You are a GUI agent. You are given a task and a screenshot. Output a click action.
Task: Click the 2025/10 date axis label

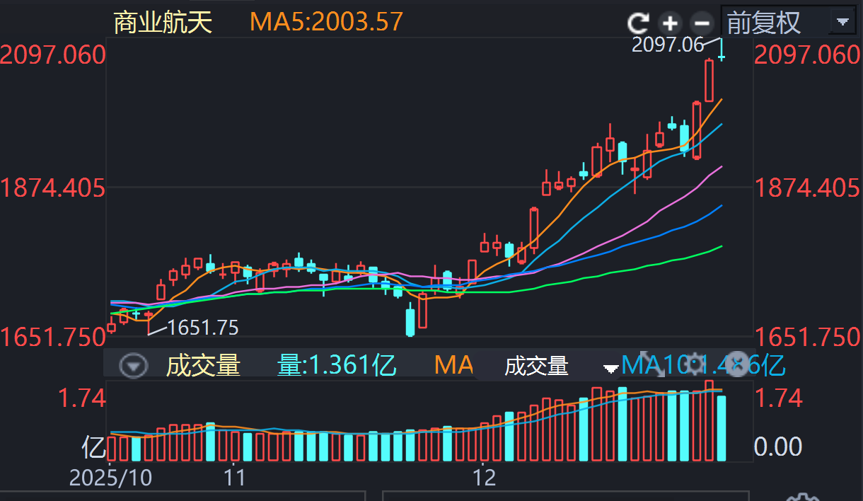110,477
